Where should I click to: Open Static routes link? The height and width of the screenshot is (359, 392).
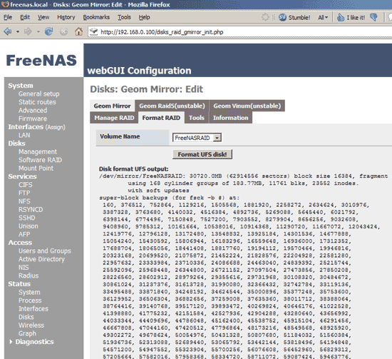tap(37, 102)
